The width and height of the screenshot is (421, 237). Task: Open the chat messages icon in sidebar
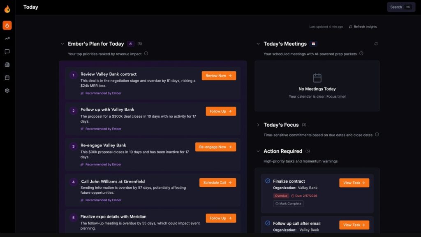coord(7,51)
